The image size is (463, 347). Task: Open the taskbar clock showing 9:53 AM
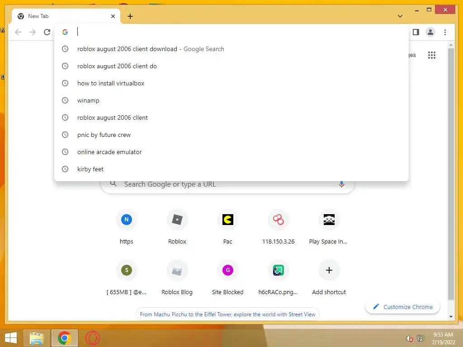click(443, 338)
